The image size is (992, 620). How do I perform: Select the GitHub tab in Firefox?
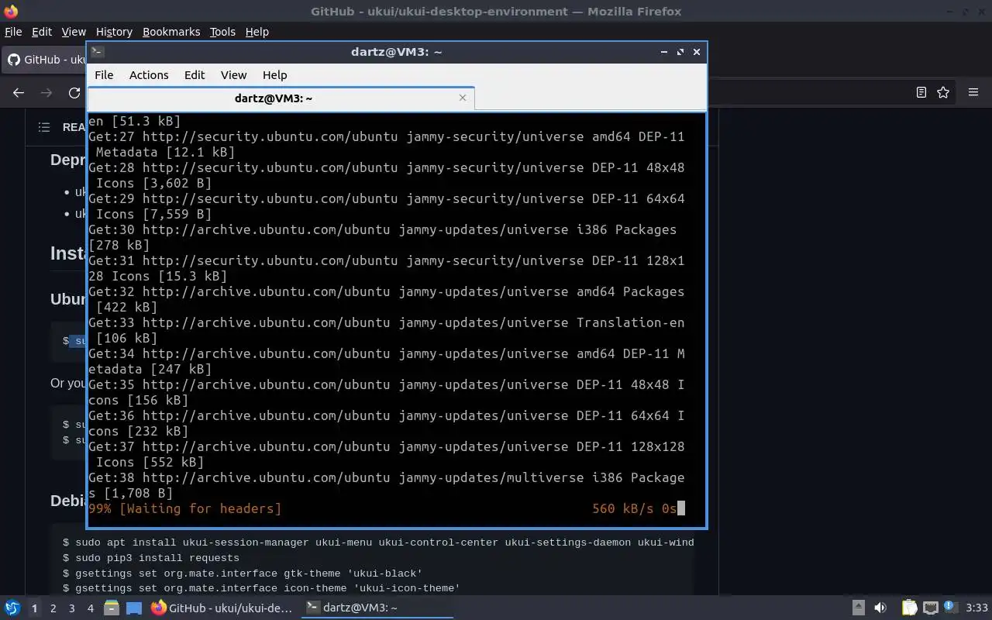(45, 60)
